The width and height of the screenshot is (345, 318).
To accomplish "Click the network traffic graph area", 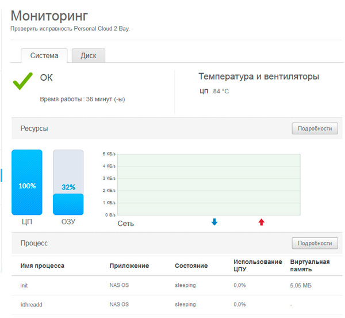I will 209,184.
